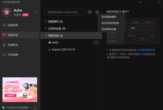The image size is (163, 110).
Task: Click the 免费版 account level text
Action: pyautogui.click(x=17, y=15)
